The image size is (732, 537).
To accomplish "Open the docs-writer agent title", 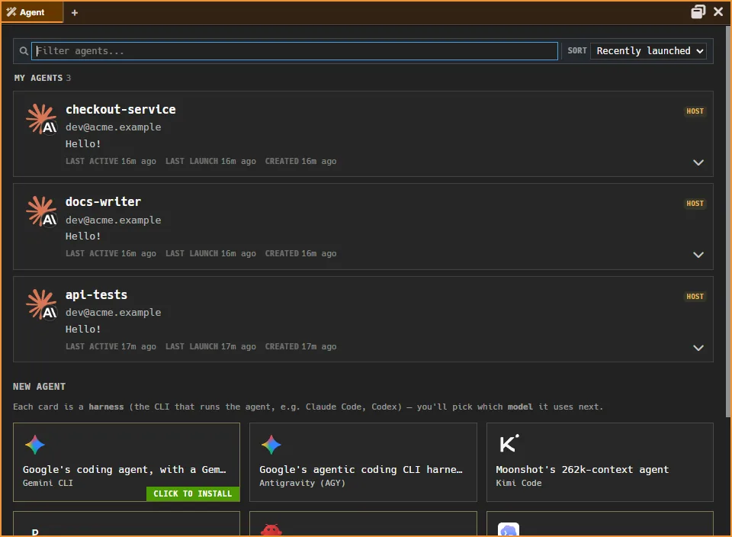I will click(x=103, y=201).
